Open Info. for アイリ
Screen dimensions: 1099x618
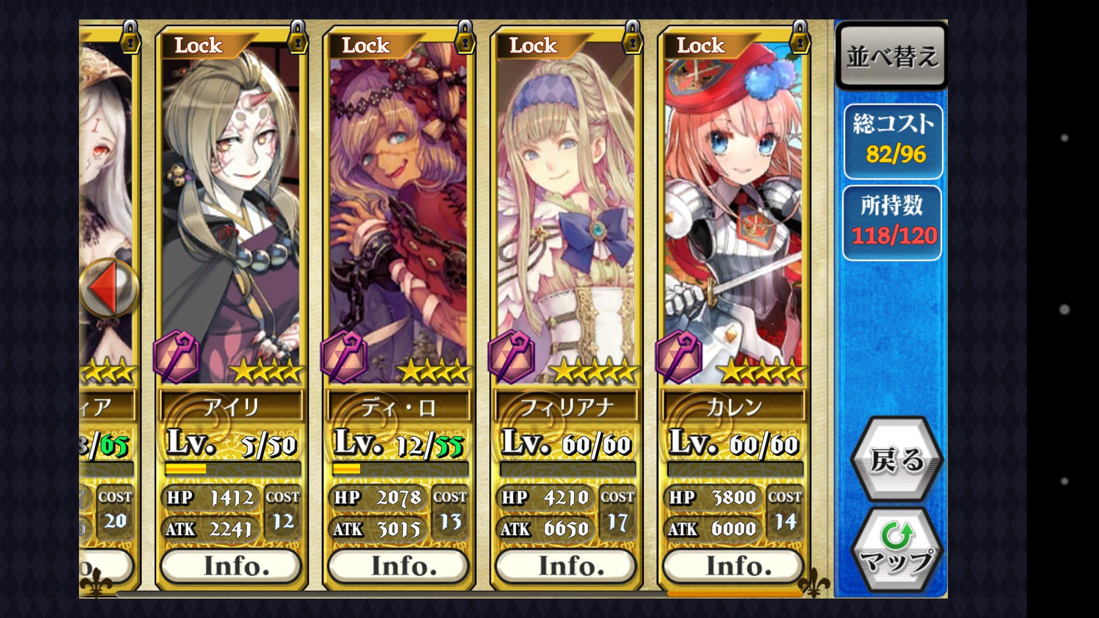click(x=231, y=566)
